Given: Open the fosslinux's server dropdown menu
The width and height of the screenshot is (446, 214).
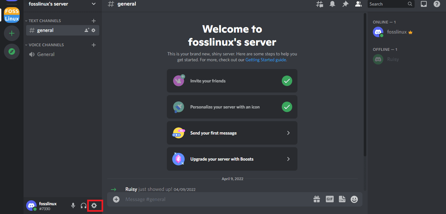Looking at the screenshot, I should click(x=94, y=4).
